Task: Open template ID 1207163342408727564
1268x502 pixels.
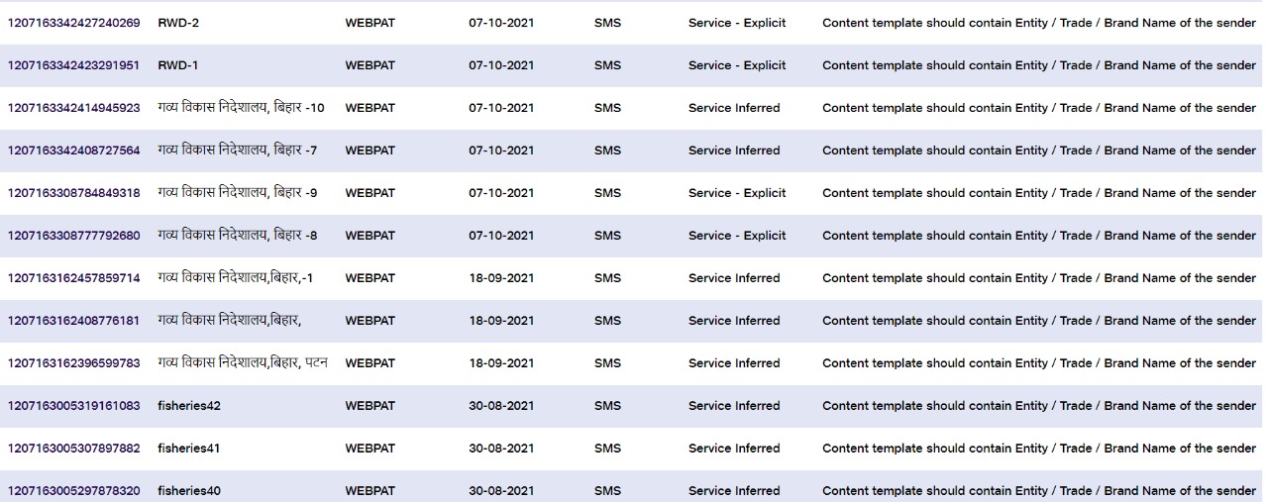Action: click(x=74, y=151)
